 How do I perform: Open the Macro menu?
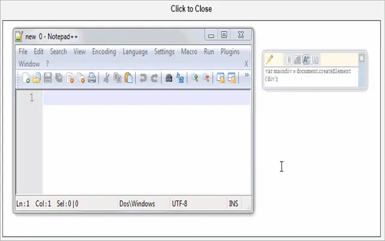(189, 52)
